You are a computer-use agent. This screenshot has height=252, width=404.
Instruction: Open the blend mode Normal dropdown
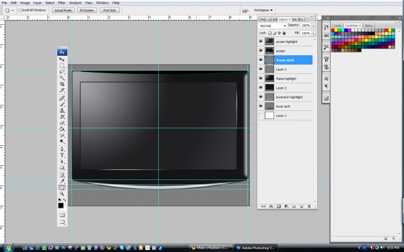pos(273,26)
